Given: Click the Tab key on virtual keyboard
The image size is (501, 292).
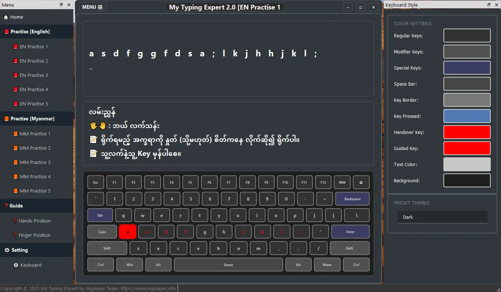Looking at the screenshot, I should click(x=100, y=215).
